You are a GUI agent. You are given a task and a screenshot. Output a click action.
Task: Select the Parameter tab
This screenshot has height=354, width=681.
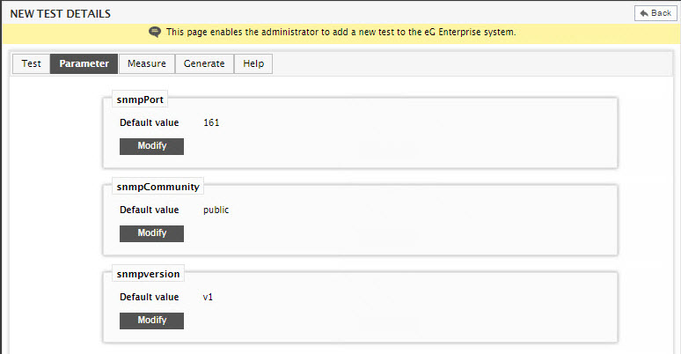[x=84, y=64]
